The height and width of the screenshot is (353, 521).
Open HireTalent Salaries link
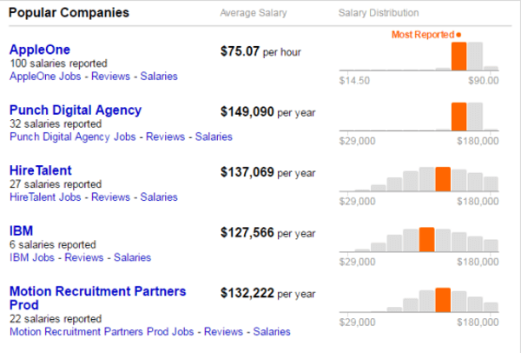tap(160, 197)
